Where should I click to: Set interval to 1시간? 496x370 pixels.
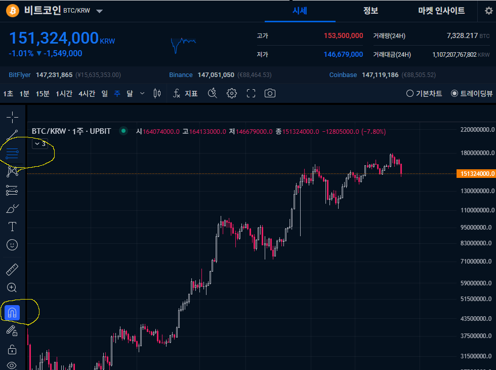64,93
